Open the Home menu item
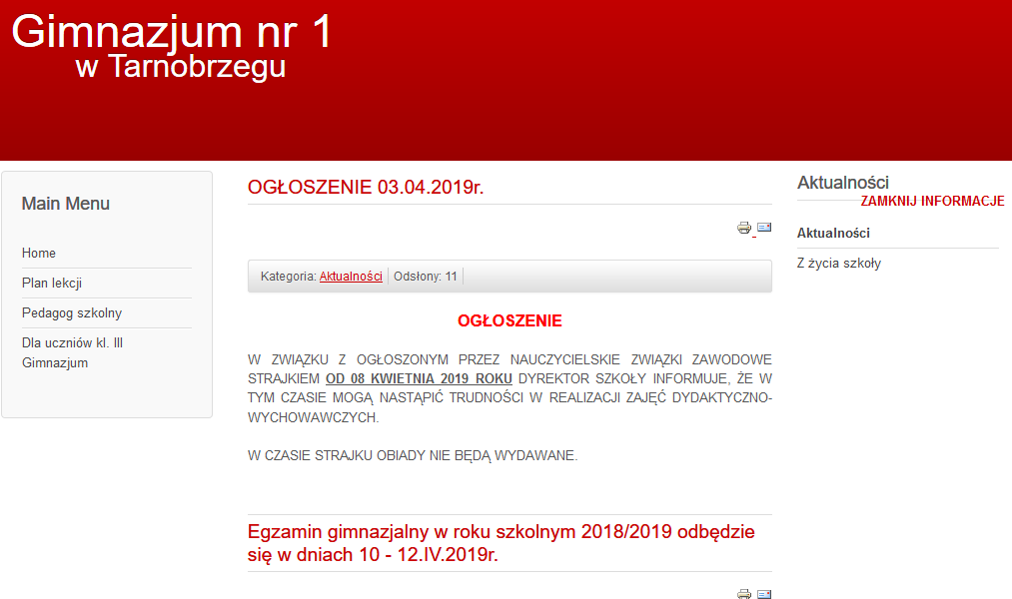This screenshot has width=1012, height=599. point(39,254)
